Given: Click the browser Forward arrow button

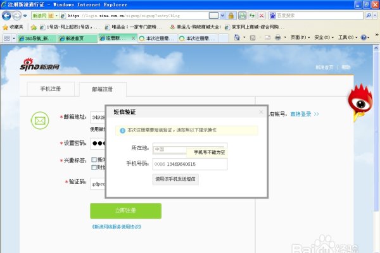Looking at the screenshot, I should coord(16,16).
